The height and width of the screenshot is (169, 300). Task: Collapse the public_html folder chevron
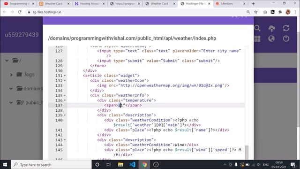pyautogui.click(x=11, y=102)
